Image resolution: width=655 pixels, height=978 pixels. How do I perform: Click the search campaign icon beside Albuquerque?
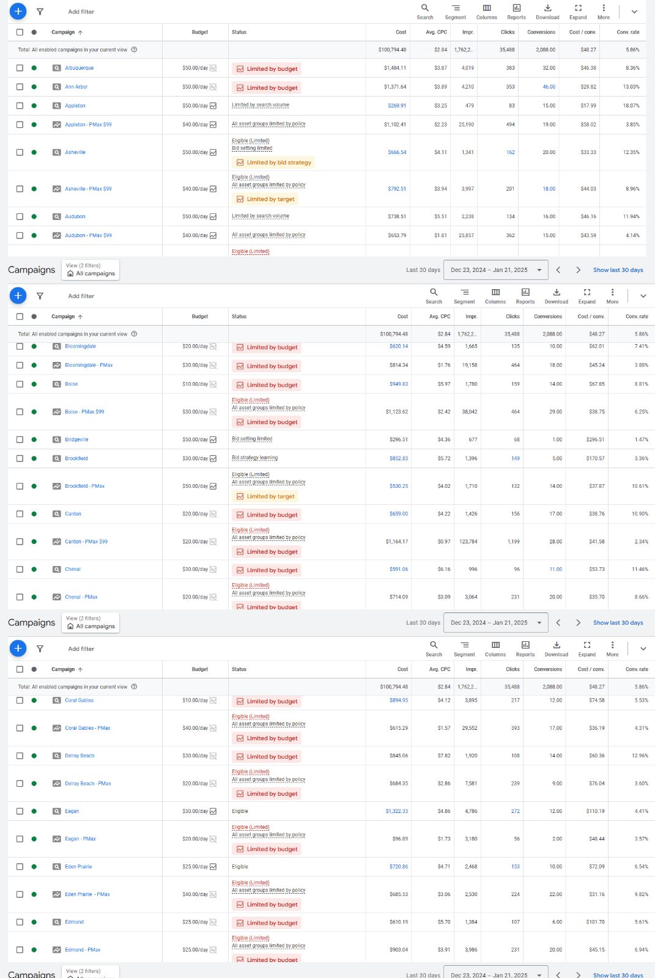[56, 68]
